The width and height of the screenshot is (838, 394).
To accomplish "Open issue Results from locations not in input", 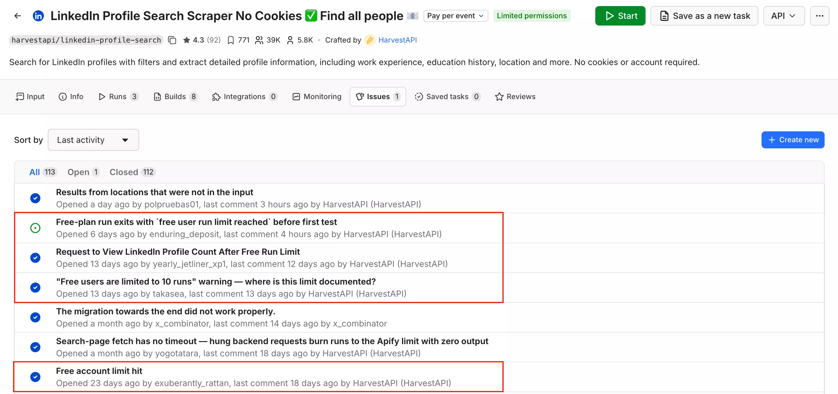I will pyautogui.click(x=154, y=192).
